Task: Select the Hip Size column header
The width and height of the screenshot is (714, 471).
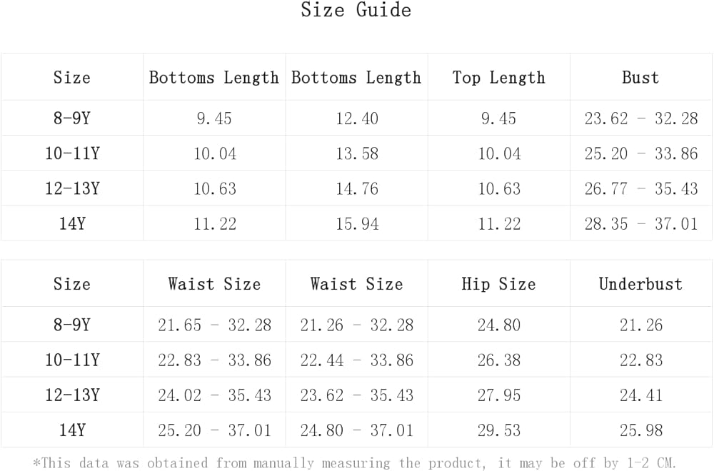Action: click(x=498, y=284)
